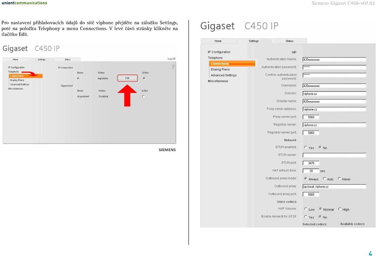Click the NAT refresh time field
Viewport: 376px width, 256px height.
tap(311, 171)
